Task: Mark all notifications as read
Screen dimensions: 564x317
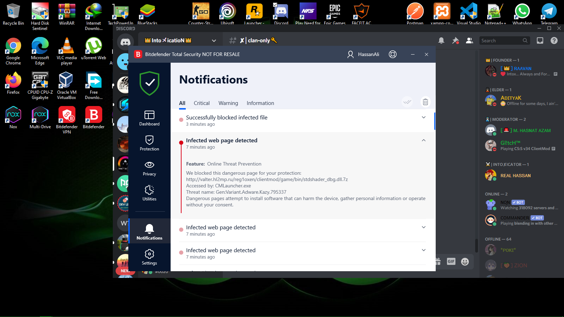Action: coord(407,102)
